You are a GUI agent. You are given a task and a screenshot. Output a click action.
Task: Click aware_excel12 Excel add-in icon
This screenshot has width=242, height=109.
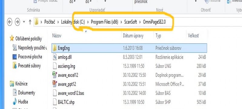click(x=55, y=75)
